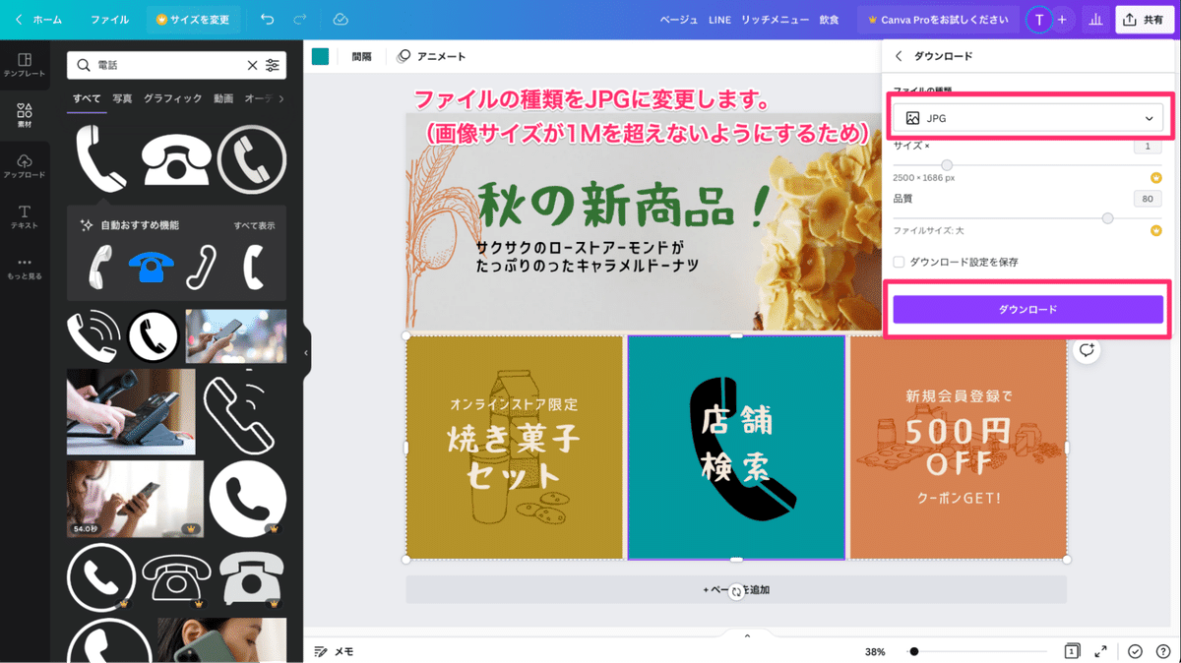
Task: Click the 共有 share button
Action: point(1143,20)
